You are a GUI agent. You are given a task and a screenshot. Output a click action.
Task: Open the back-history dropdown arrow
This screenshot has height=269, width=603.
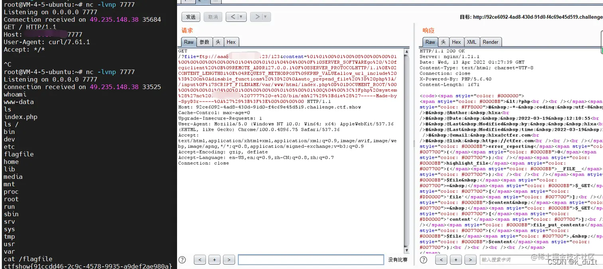242,17
